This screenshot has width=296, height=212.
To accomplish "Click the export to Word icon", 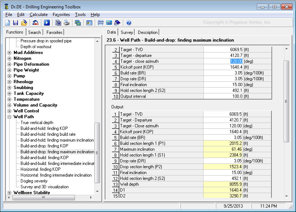I will click(58, 23).
